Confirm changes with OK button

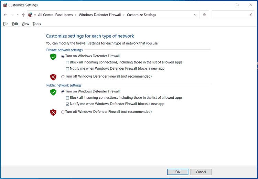178,172
